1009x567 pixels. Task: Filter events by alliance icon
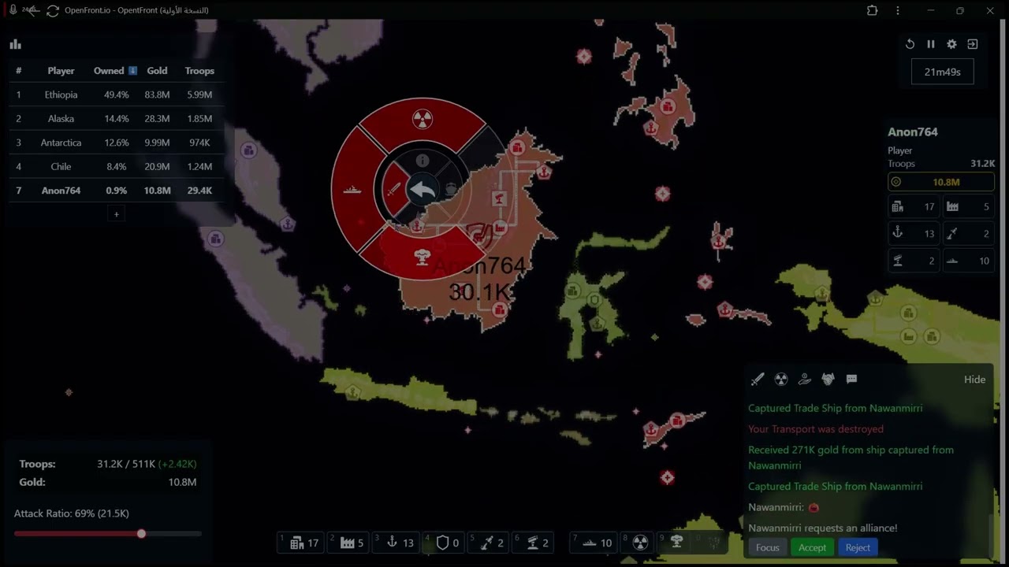click(x=828, y=379)
